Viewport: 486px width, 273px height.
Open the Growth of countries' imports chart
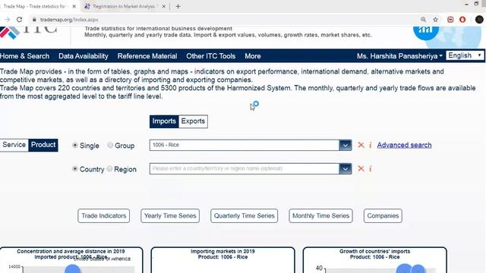pos(374,260)
